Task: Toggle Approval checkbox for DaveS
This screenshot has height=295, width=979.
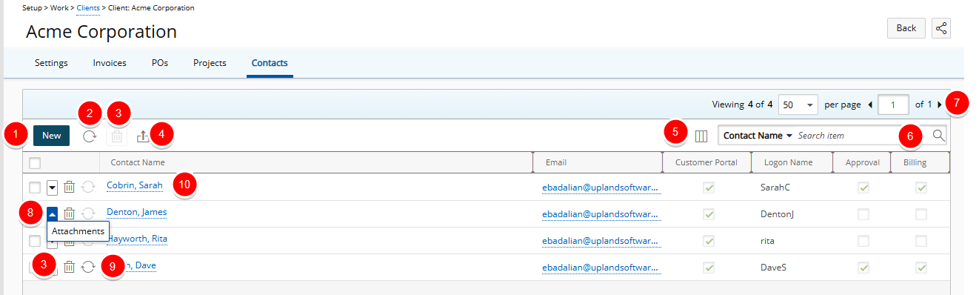Action: [x=863, y=268]
